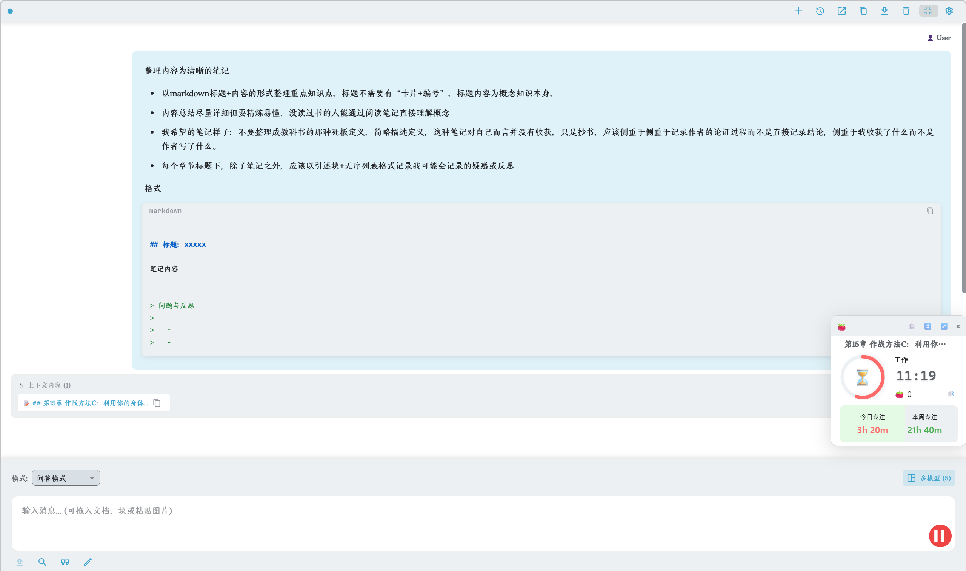This screenshot has height=571, width=966.
Task: Mute the pomodoro timer sound
Action: tap(950, 394)
